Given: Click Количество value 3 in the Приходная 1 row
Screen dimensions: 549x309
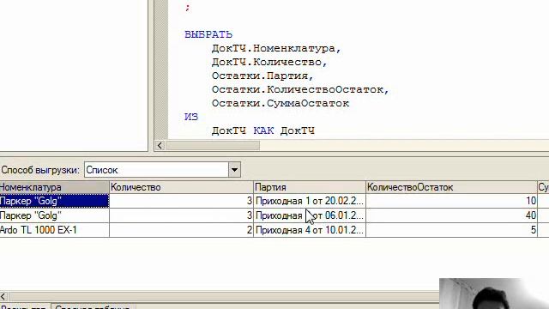Looking at the screenshot, I should (181, 201).
